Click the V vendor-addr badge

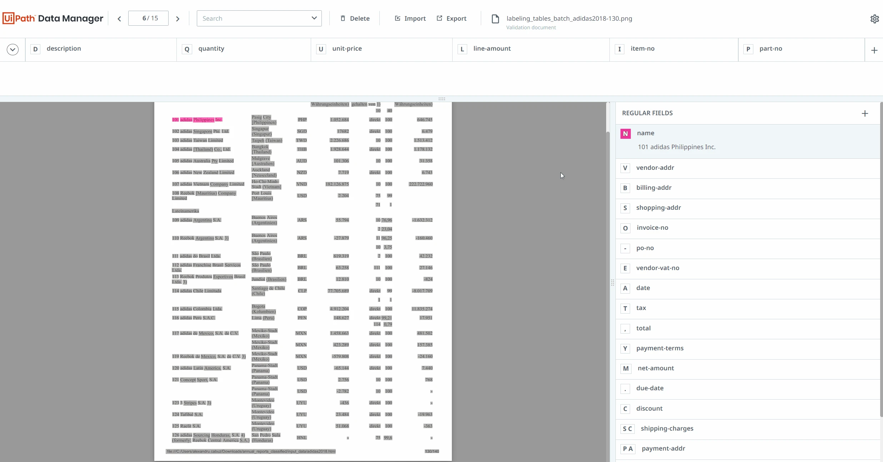625,168
